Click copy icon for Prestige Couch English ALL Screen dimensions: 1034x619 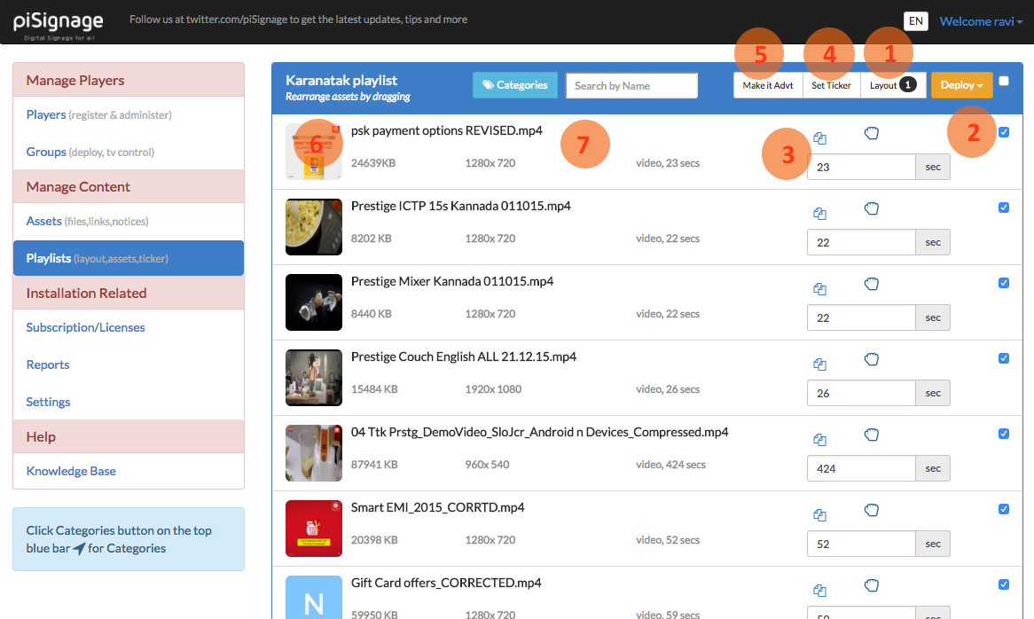pyautogui.click(x=820, y=364)
